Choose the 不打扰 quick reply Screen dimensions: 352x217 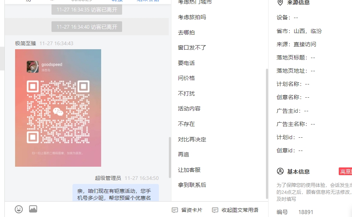[186, 93]
